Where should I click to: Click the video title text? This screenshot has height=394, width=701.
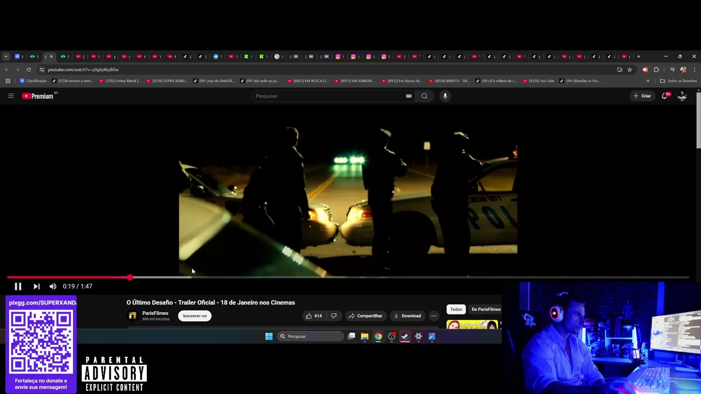pos(211,303)
